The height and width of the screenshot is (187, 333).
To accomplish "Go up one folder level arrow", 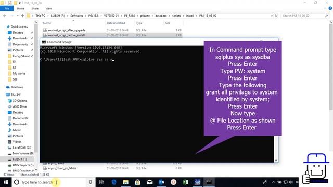I will (x=22, y=16).
